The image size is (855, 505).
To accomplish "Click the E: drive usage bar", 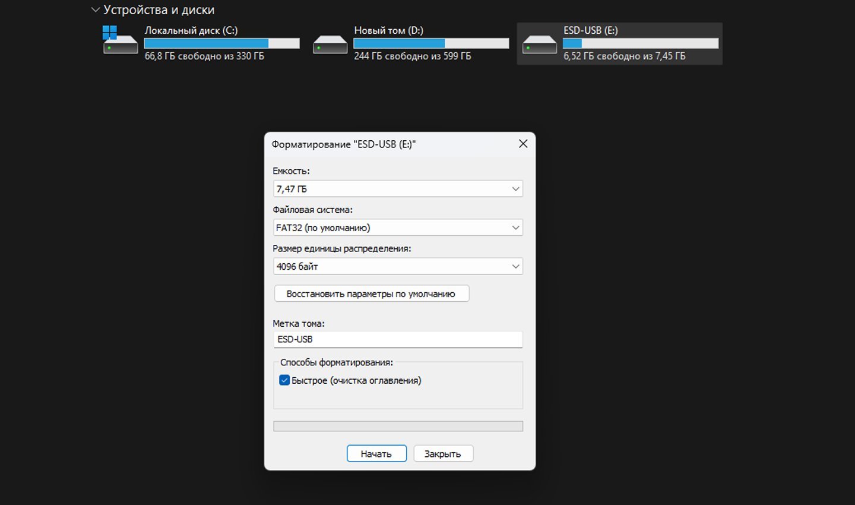I will (x=640, y=43).
